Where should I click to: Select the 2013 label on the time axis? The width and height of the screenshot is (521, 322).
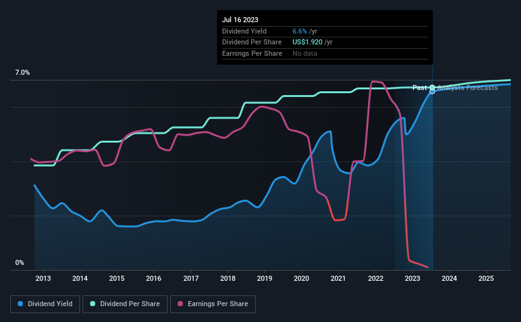pyautogui.click(x=43, y=278)
